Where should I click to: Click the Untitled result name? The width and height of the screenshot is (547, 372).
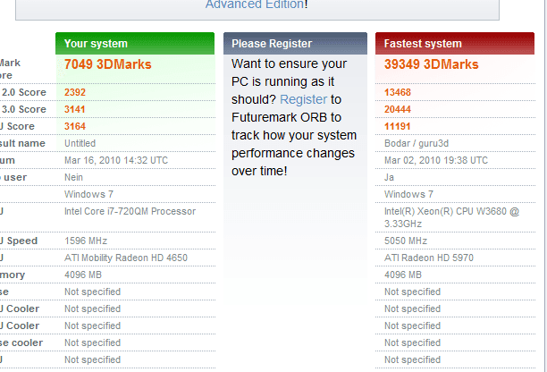[80, 143]
